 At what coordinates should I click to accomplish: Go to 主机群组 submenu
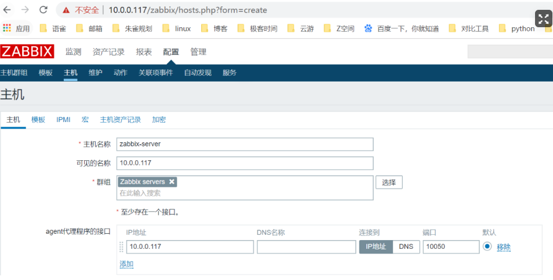coord(14,73)
